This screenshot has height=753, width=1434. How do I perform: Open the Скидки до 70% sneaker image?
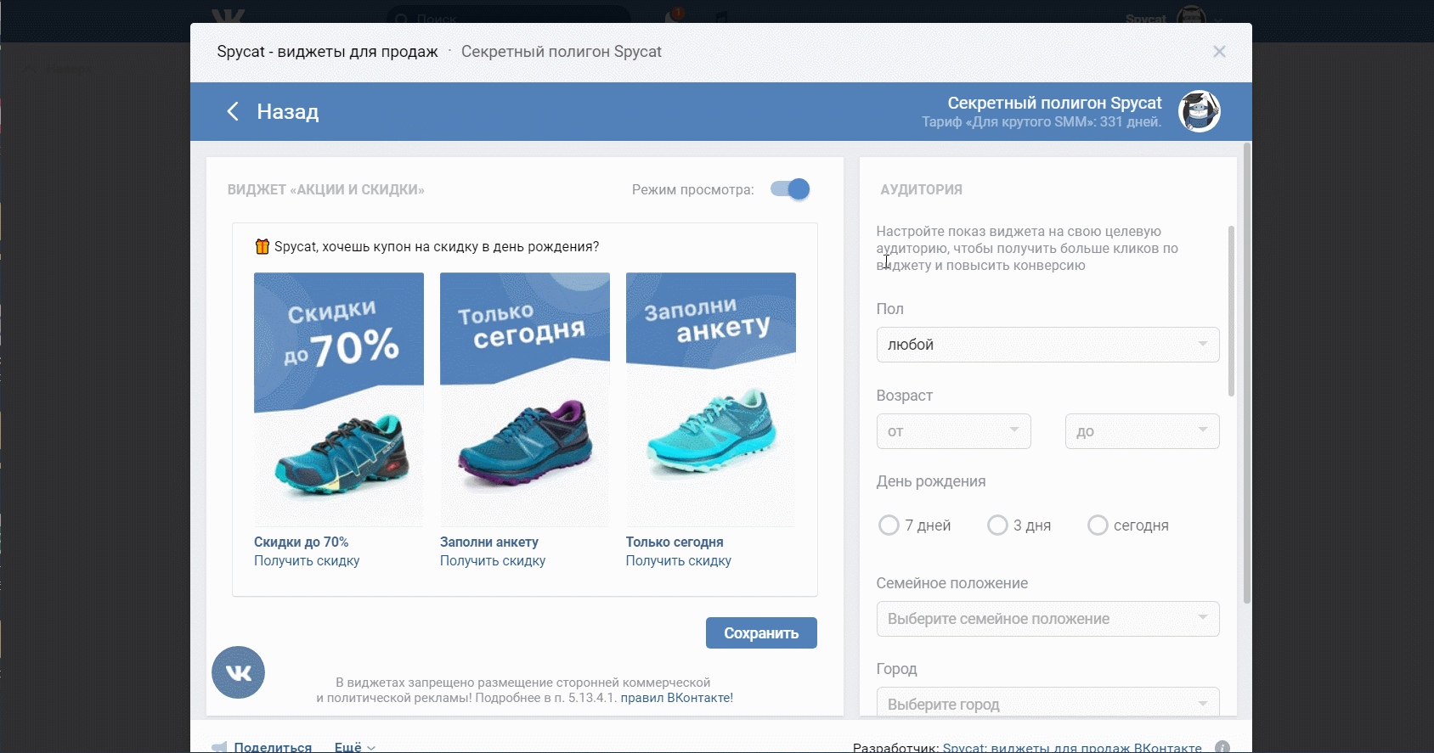pos(339,399)
